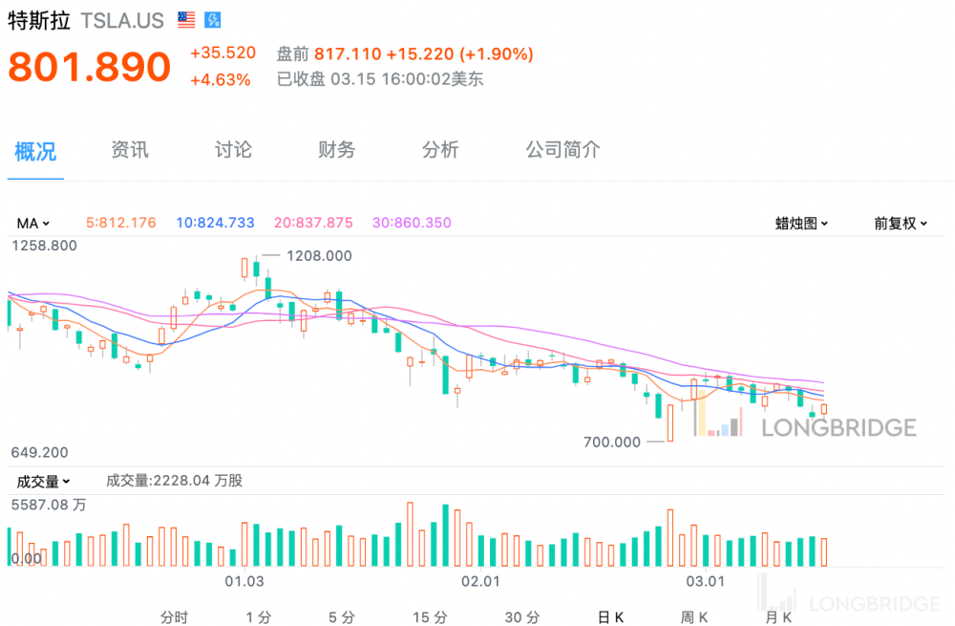The width and height of the screenshot is (955, 626).
Task: Expand the 蜡烛图 chart type dropdown
Action: pyautogui.click(x=801, y=223)
